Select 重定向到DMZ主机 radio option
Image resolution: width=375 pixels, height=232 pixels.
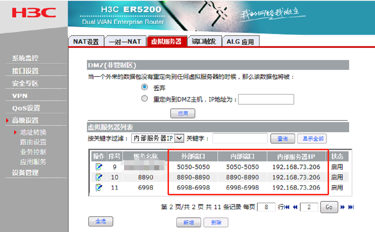click(x=144, y=98)
